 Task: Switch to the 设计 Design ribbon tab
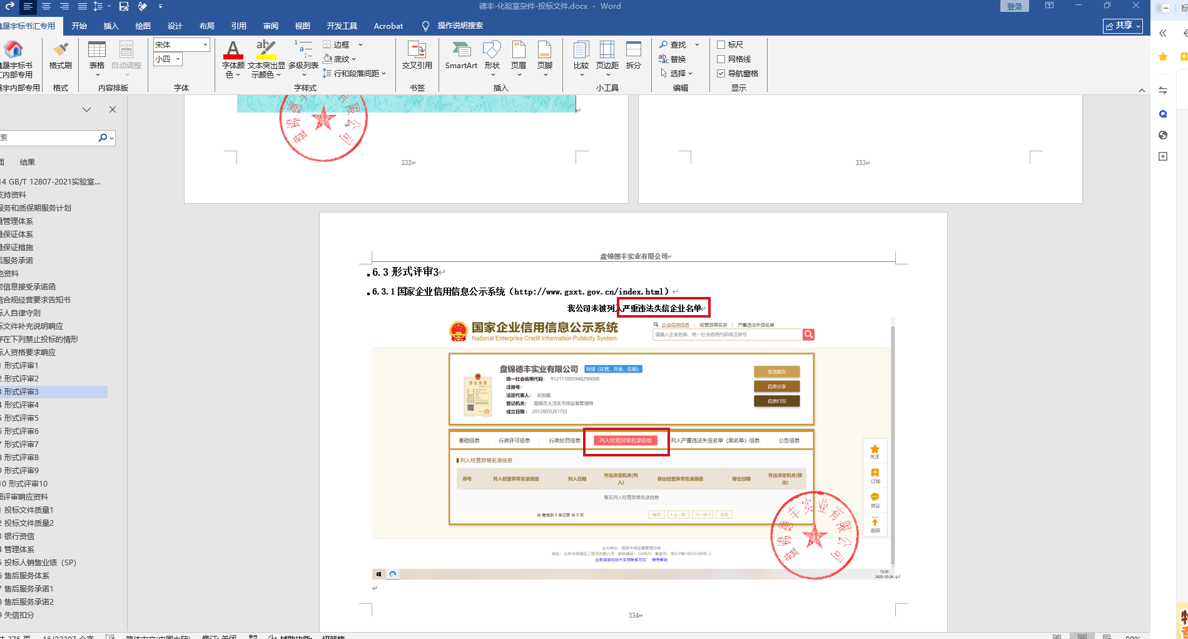tap(175, 26)
